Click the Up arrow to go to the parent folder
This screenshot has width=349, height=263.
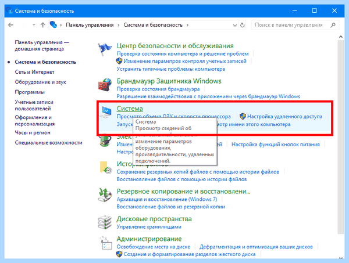pos(42,25)
